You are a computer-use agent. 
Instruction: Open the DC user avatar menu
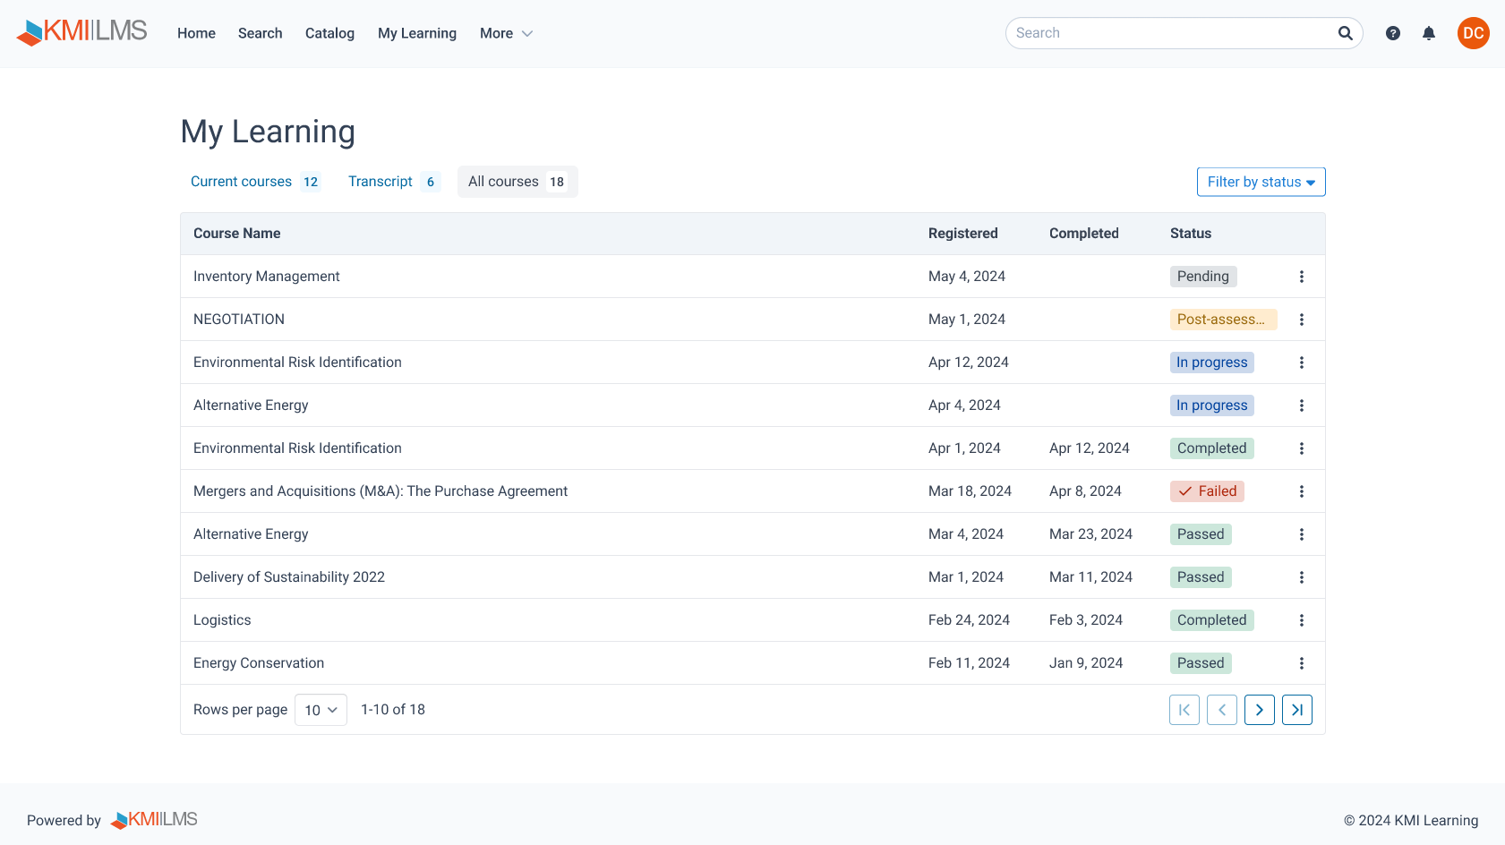coord(1474,33)
